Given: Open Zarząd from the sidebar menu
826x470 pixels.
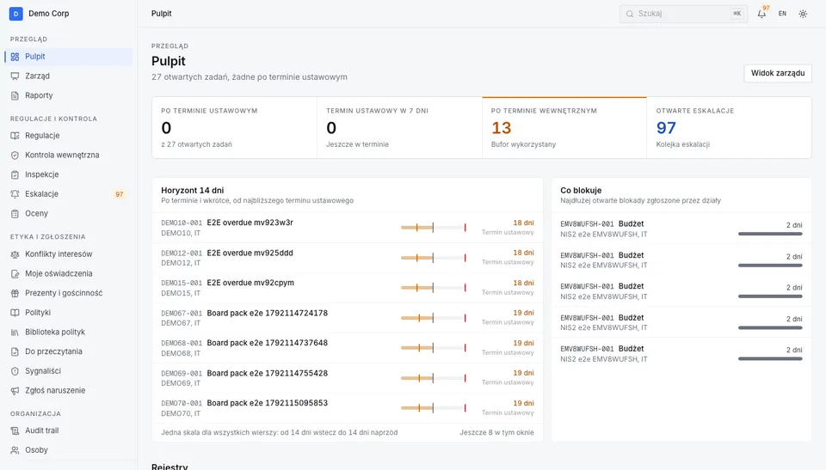Looking at the screenshot, I should pos(69,76).
